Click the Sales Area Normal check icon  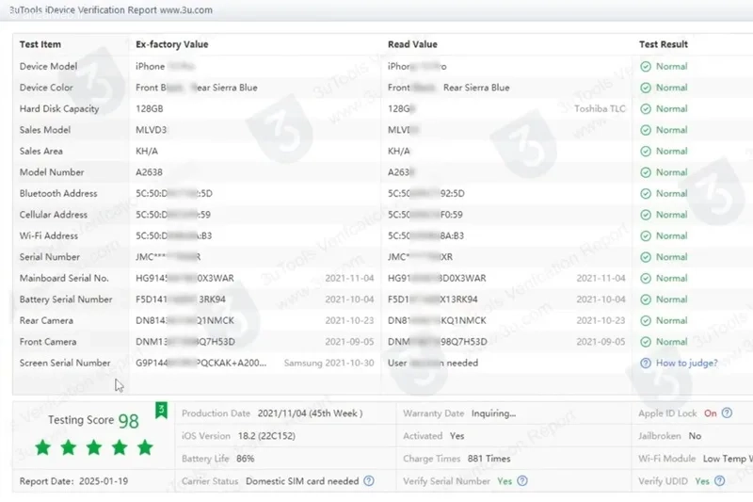(646, 152)
